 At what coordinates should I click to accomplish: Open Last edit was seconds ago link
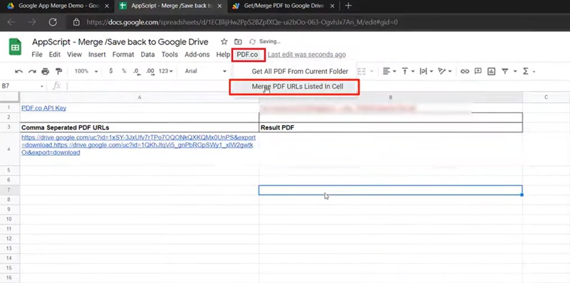point(307,55)
